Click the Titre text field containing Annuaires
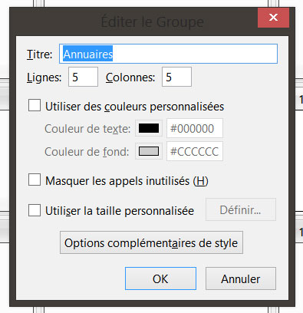 168,54
